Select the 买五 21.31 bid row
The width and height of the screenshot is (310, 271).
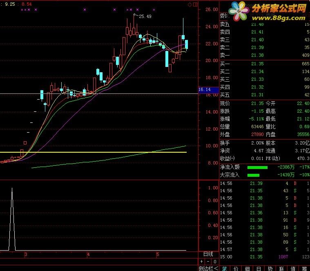pyautogui.click(x=265, y=95)
